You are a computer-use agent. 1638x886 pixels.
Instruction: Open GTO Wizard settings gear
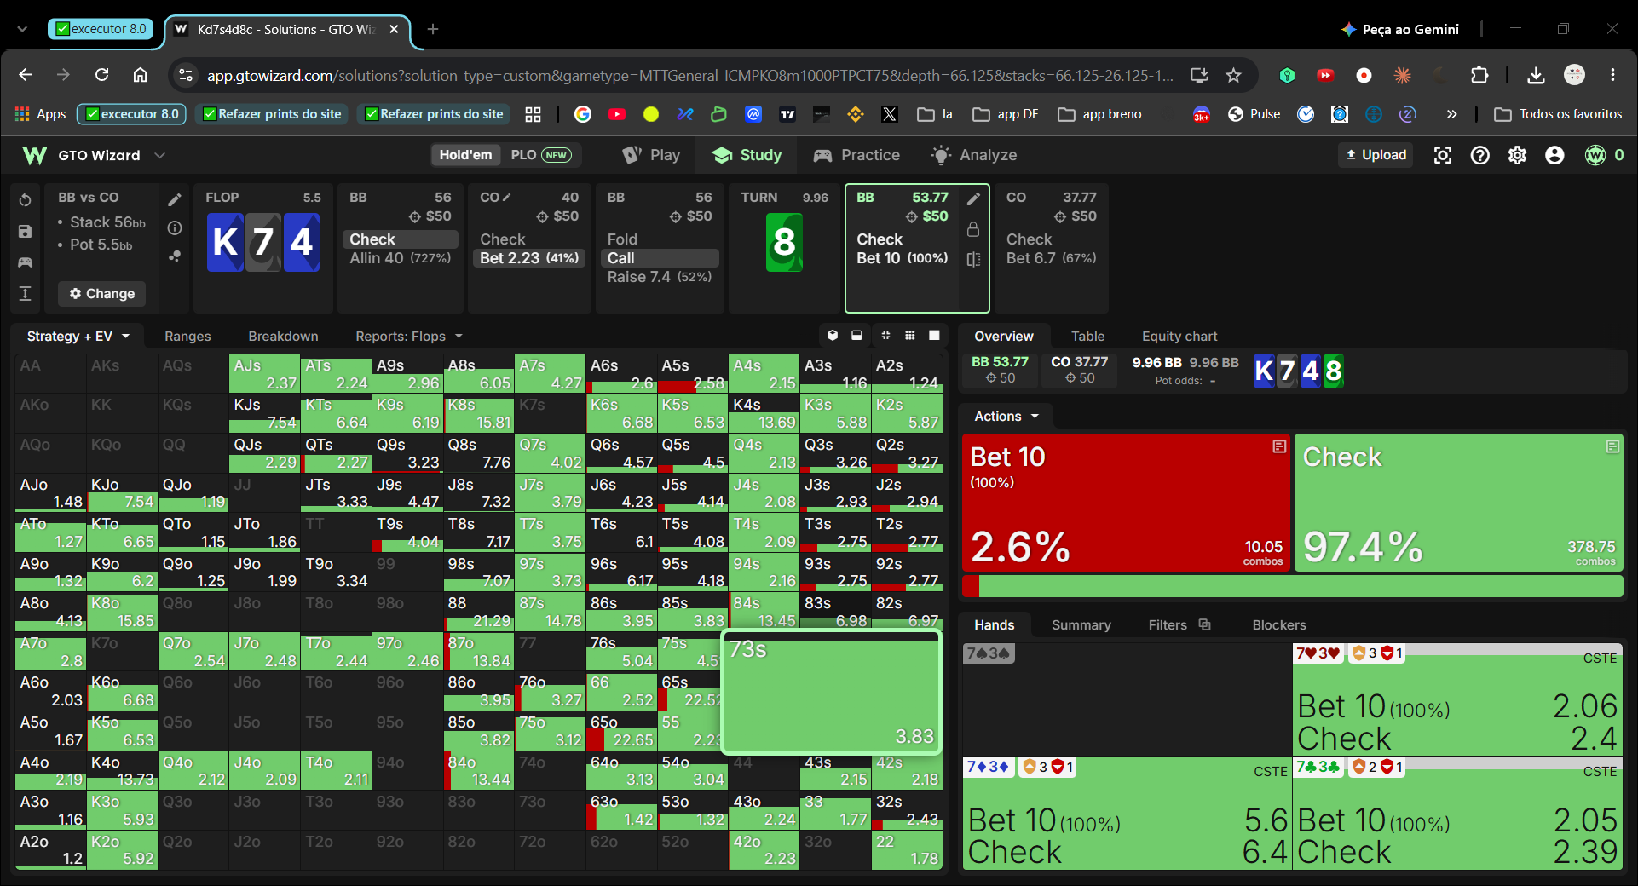1517,155
